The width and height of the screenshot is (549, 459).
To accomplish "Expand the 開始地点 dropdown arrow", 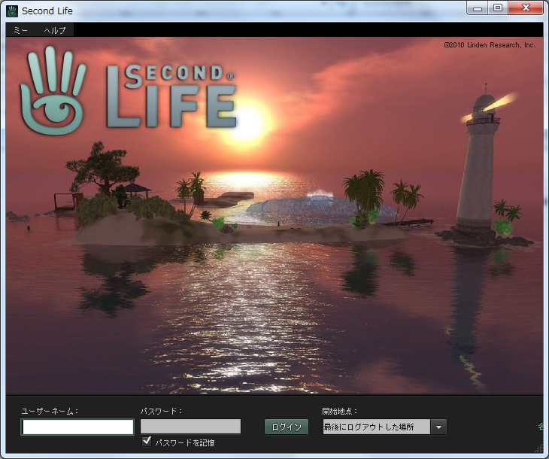I will coord(438,427).
